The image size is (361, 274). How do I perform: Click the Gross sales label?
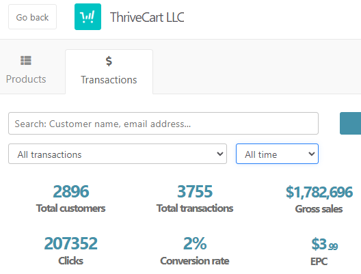319,209
